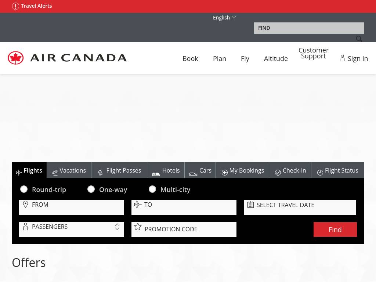Open the Altitude menu

coord(276,58)
